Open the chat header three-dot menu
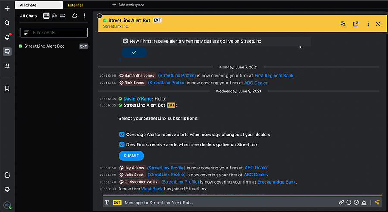 (368, 24)
